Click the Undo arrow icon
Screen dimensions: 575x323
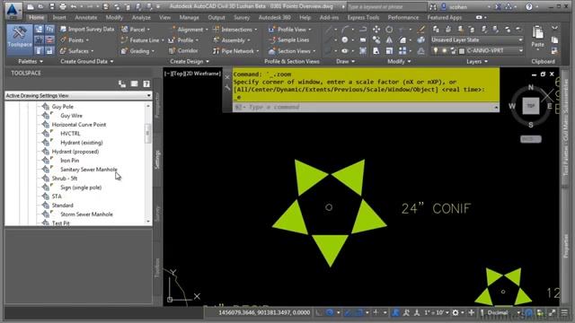pos(74,6)
